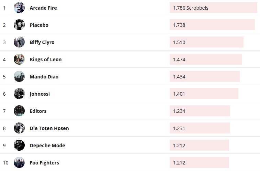Click the Die Toten Hosen avatar
Image resolution: width=260 pixels, height=171 pixels.
pyautogui.click(x=19, y=128)
